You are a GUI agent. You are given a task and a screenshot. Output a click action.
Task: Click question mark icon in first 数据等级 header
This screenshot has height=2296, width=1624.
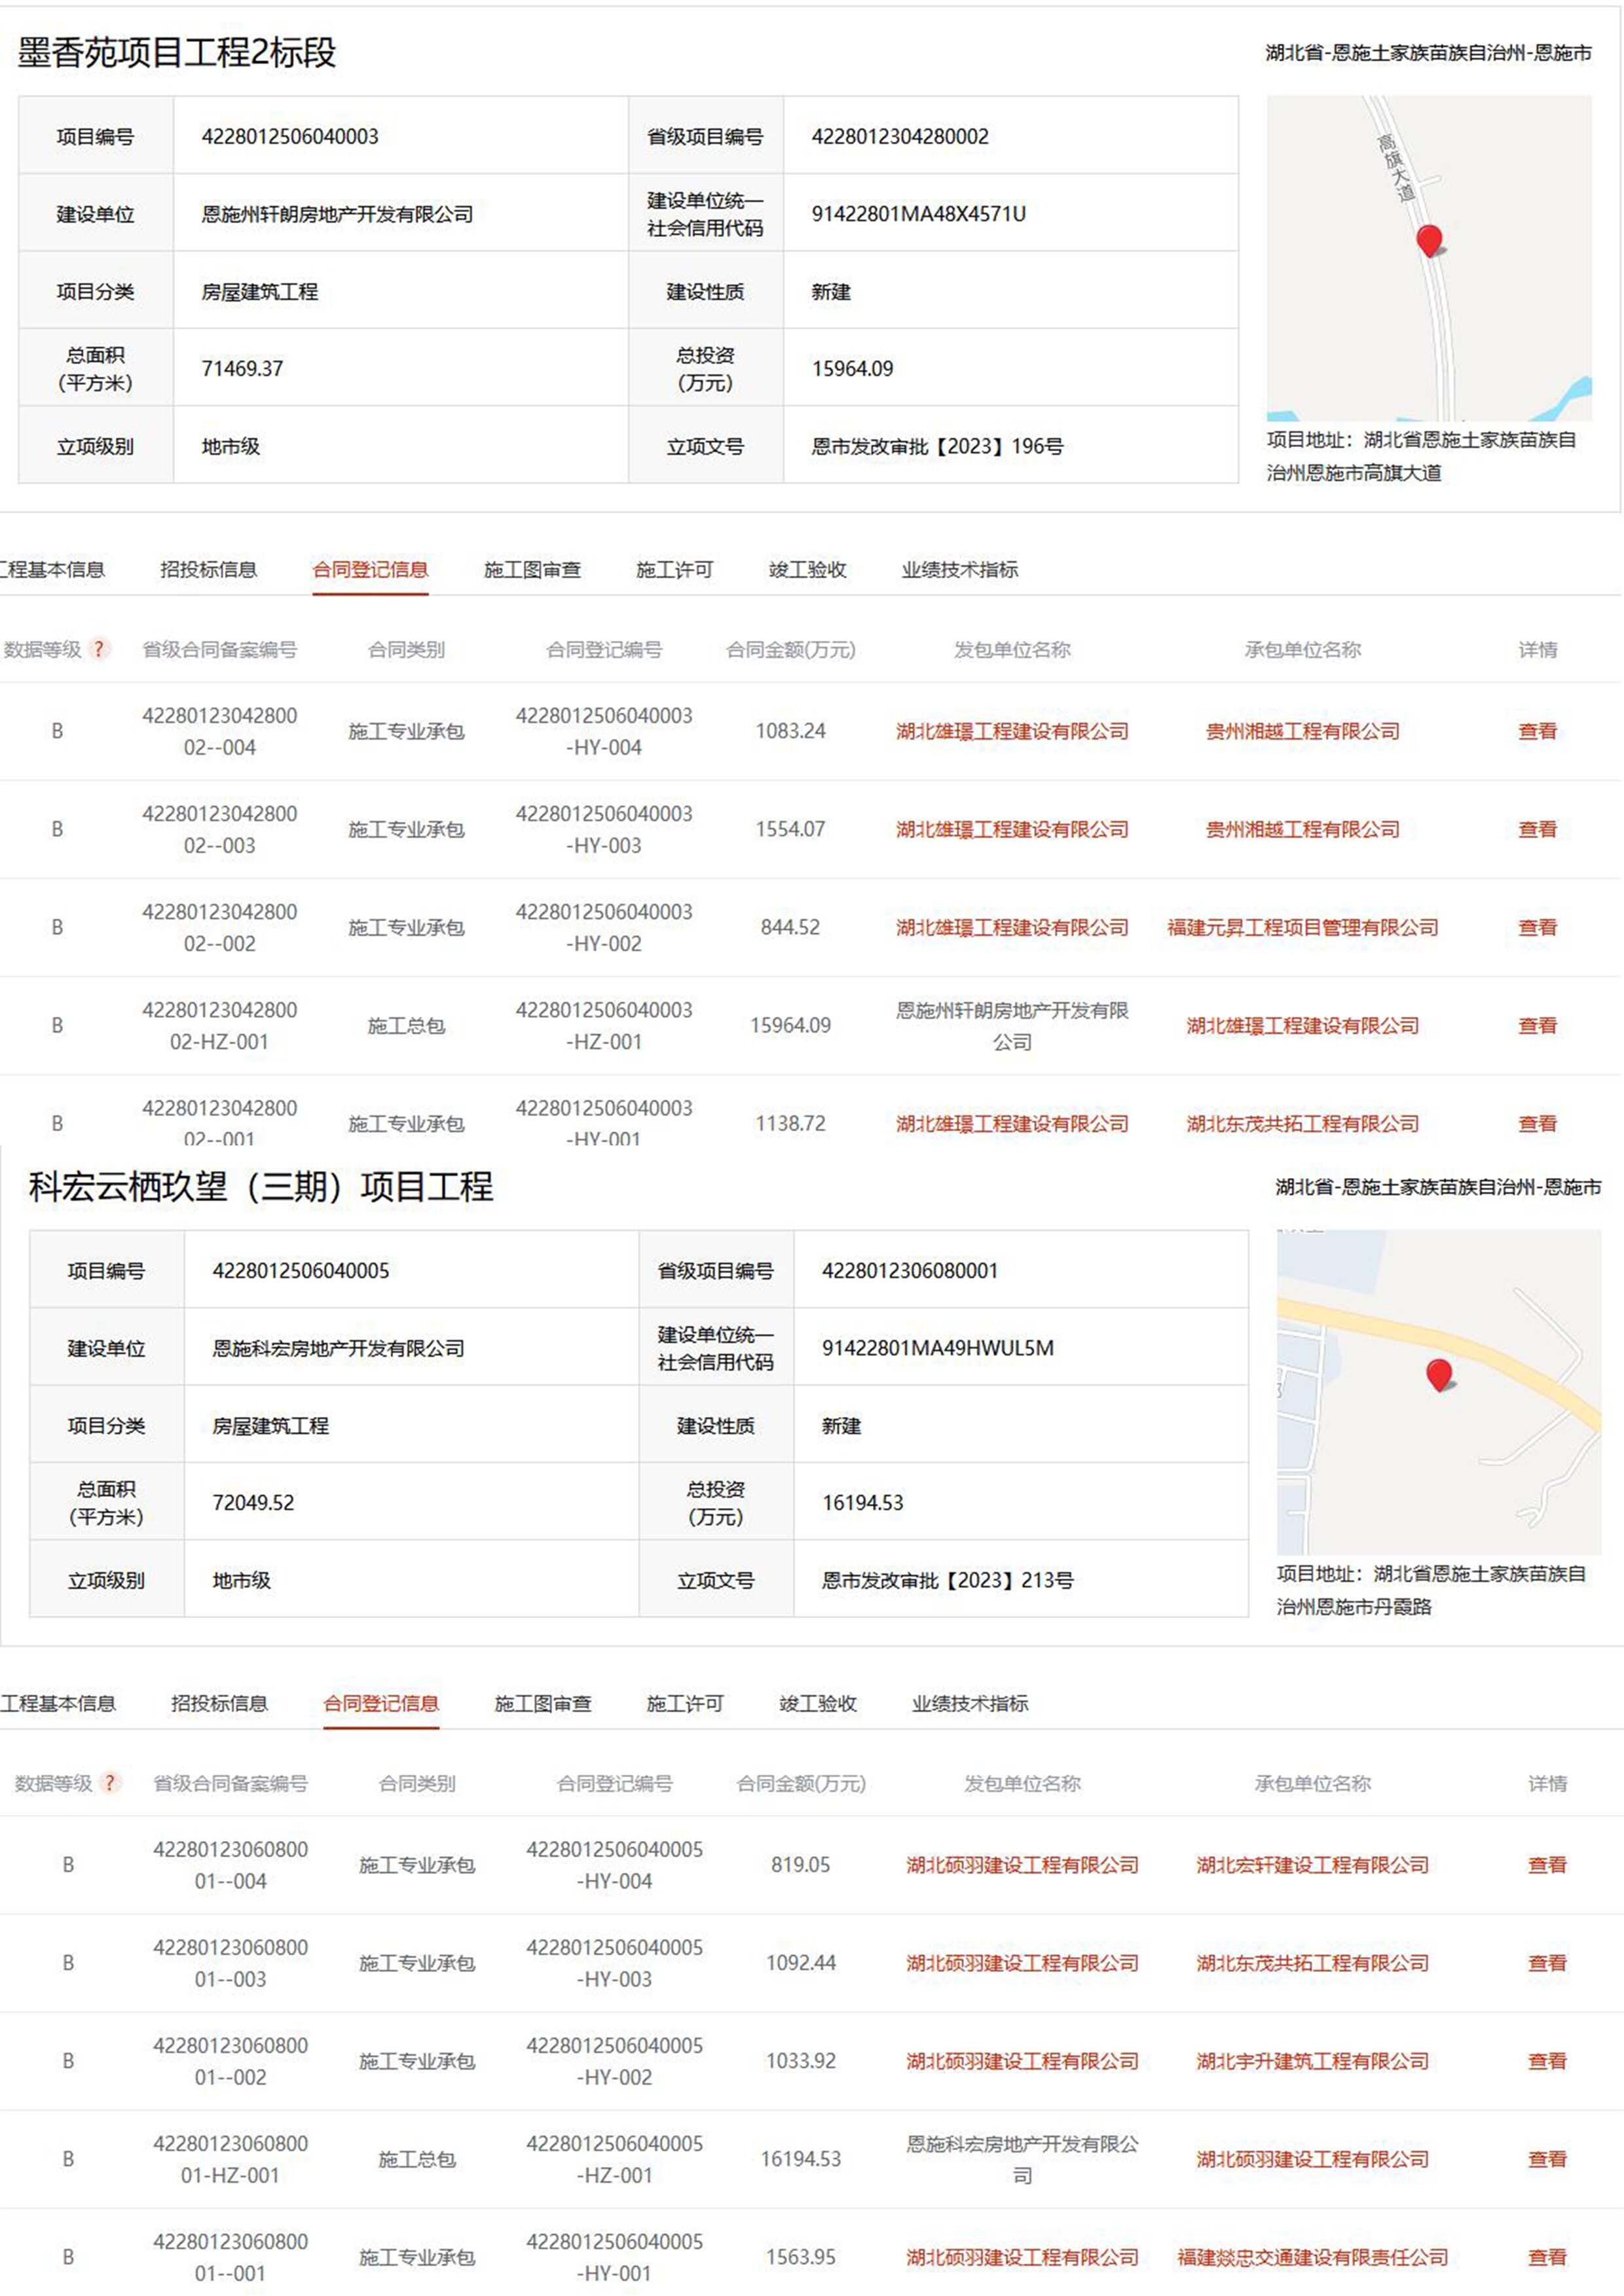[x=98, y=649]
